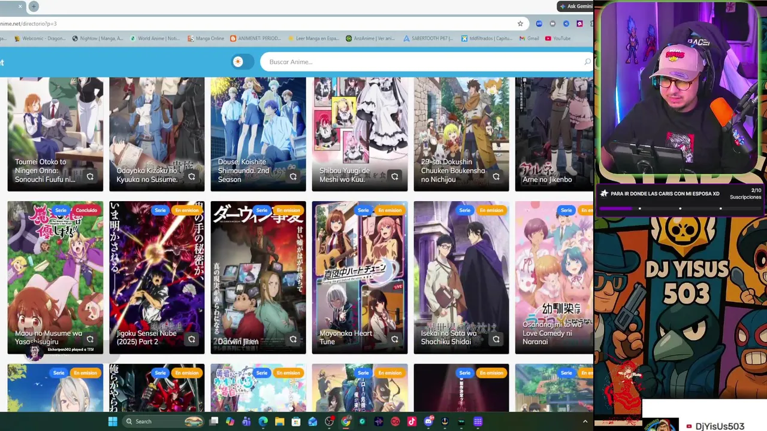Open the YouTube bookmark

click(x=558, y=38)
